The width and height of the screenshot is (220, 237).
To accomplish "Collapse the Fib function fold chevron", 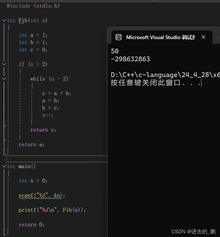I will (4, 21).
